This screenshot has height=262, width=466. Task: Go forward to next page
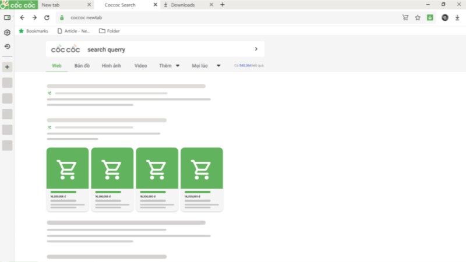tap(34, 17)
